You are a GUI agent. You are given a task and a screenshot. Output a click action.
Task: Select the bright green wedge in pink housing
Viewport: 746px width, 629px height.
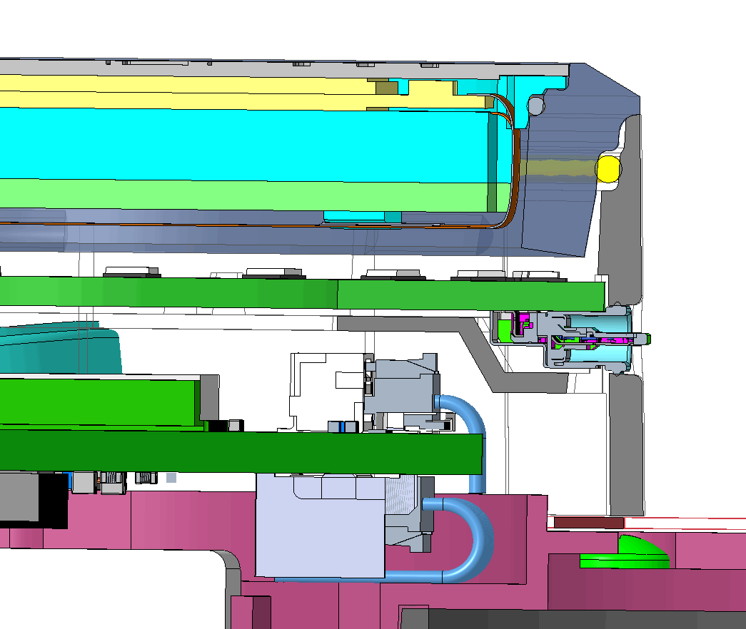625,551
